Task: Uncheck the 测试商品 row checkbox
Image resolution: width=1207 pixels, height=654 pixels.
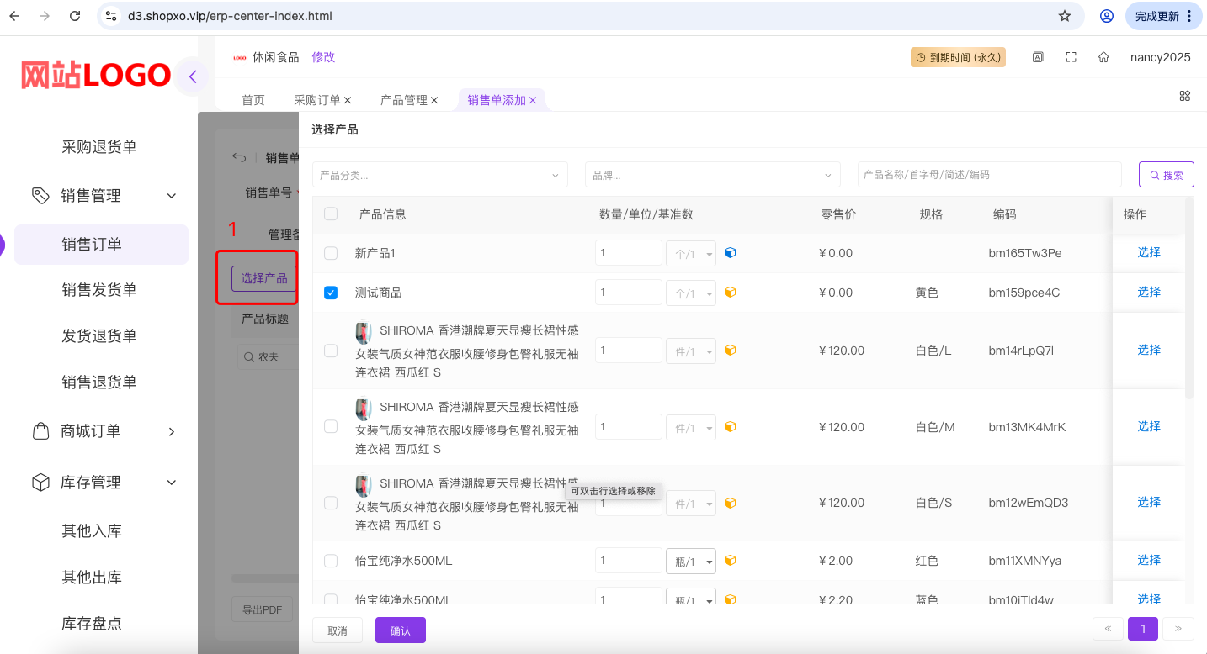Action: 331,293
